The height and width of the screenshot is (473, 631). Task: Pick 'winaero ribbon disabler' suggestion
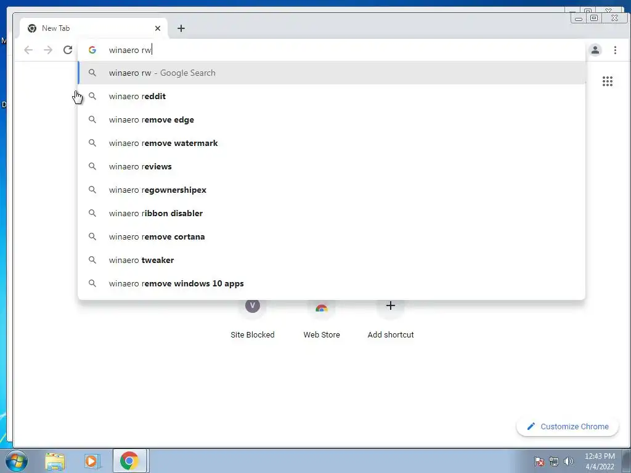coord(332,212)
